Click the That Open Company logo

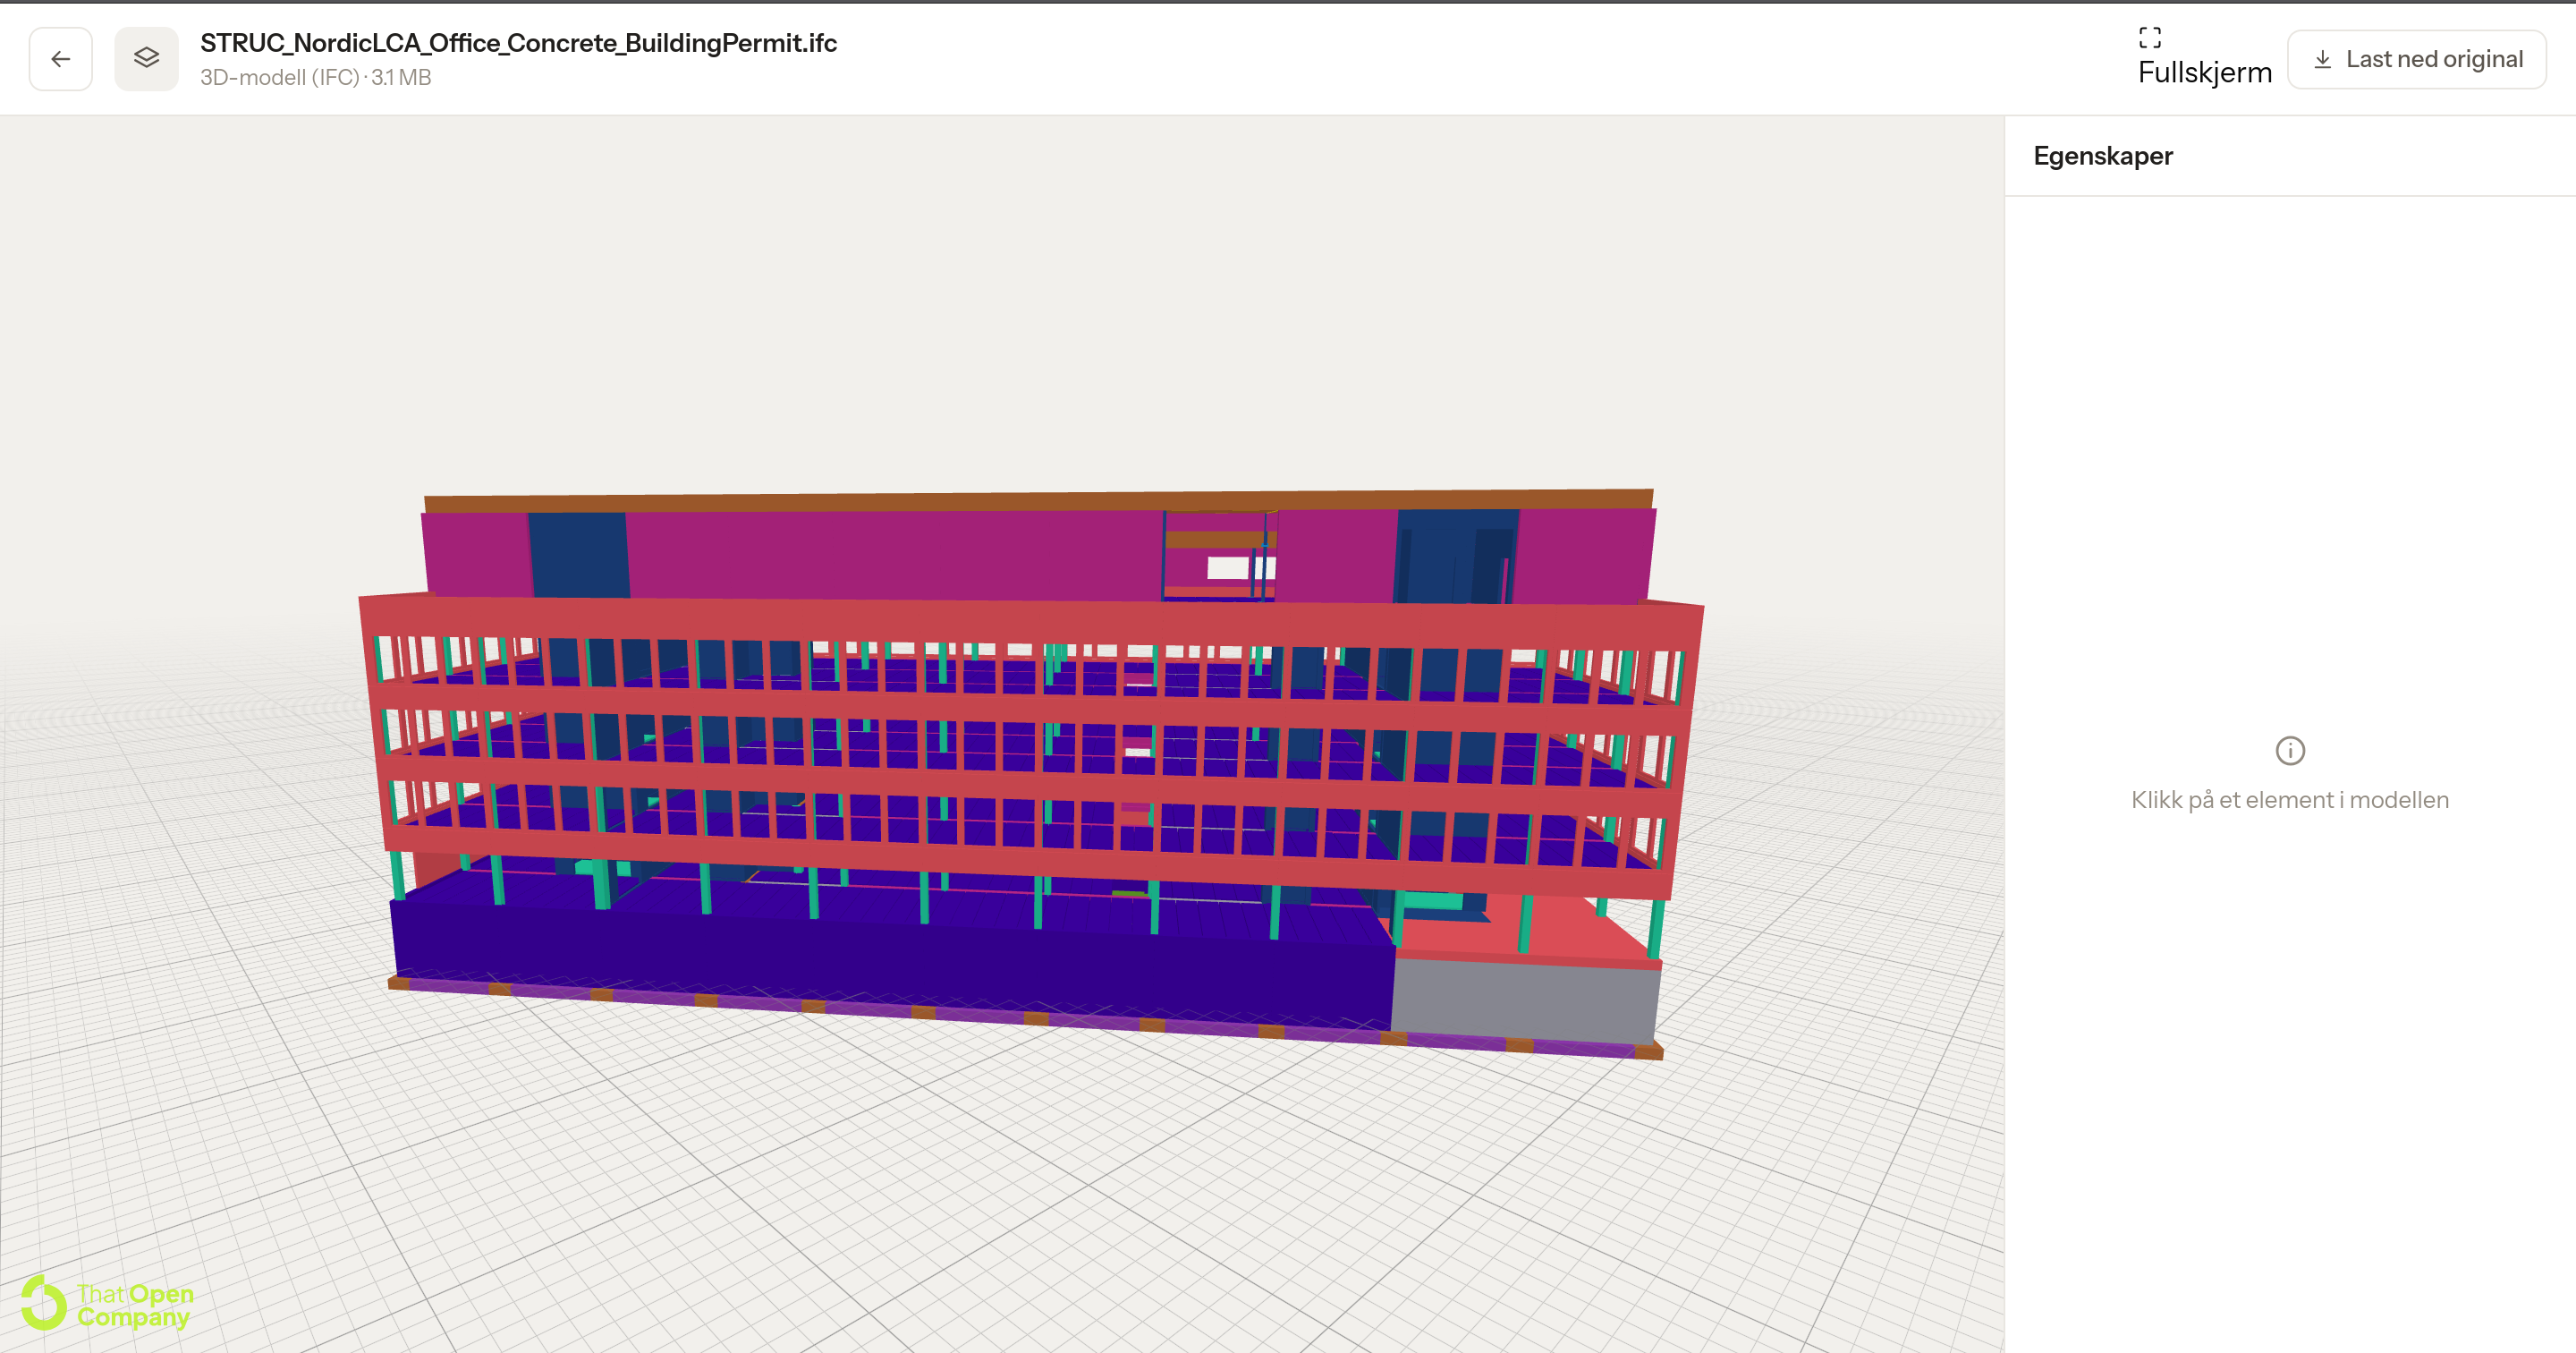point(108,1303)
